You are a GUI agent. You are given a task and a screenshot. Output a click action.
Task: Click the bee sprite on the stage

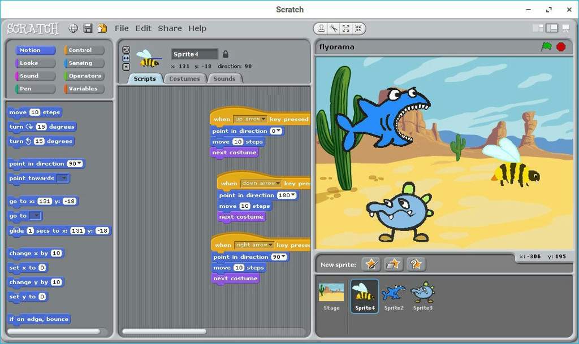coord(512,164)
